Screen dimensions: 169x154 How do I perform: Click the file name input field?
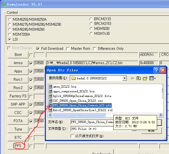[92, 122]
